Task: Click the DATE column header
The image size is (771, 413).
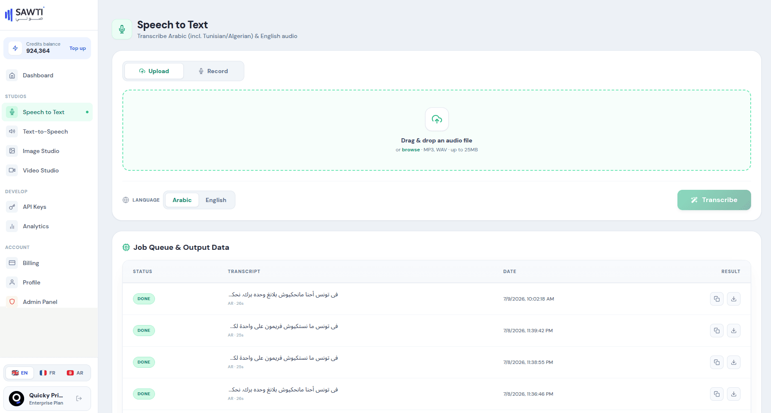Action: (x=510, y=271)
